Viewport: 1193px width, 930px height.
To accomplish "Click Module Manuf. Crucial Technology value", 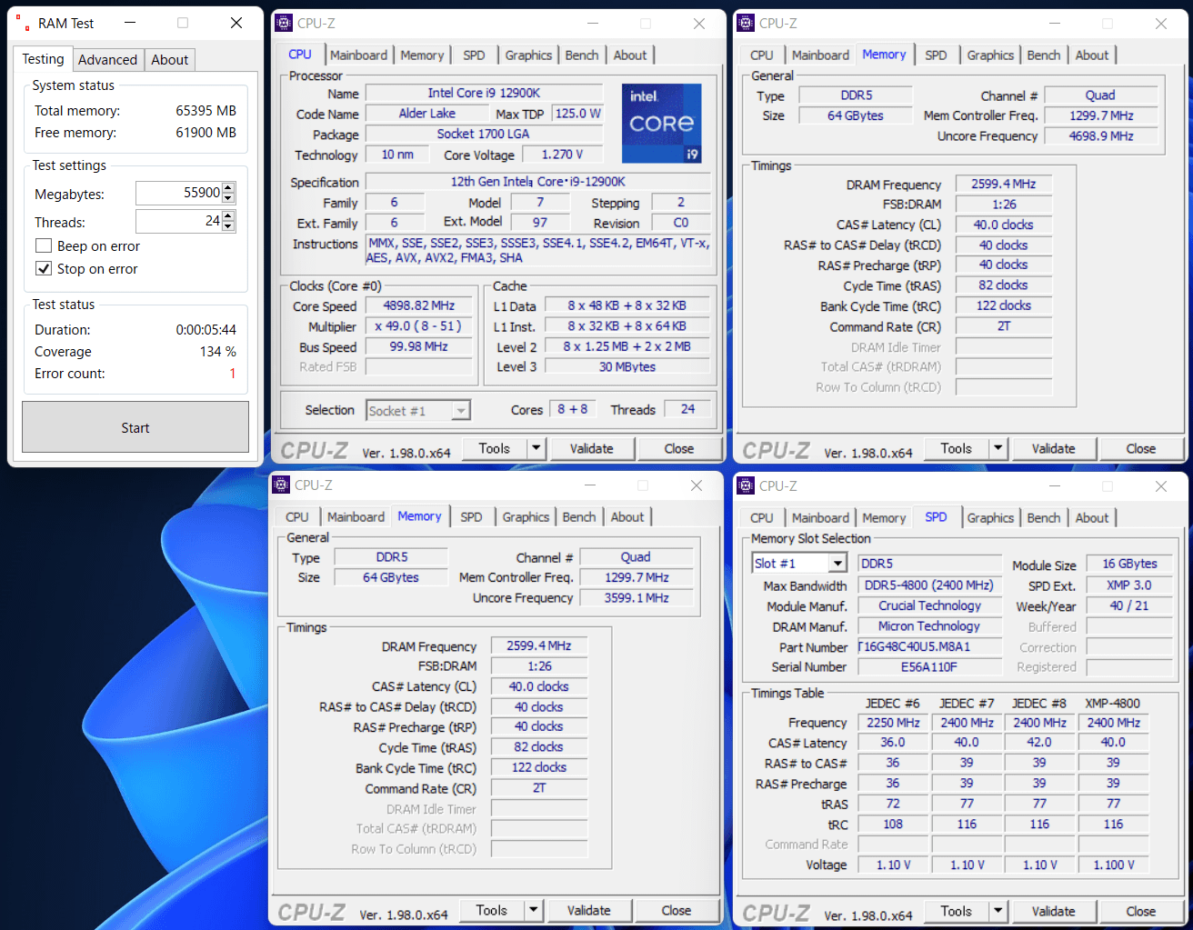I will 929,605.
